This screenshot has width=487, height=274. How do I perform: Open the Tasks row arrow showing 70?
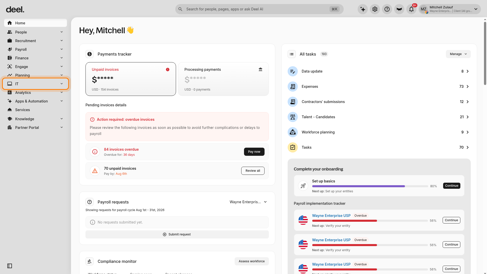point(467,147)
